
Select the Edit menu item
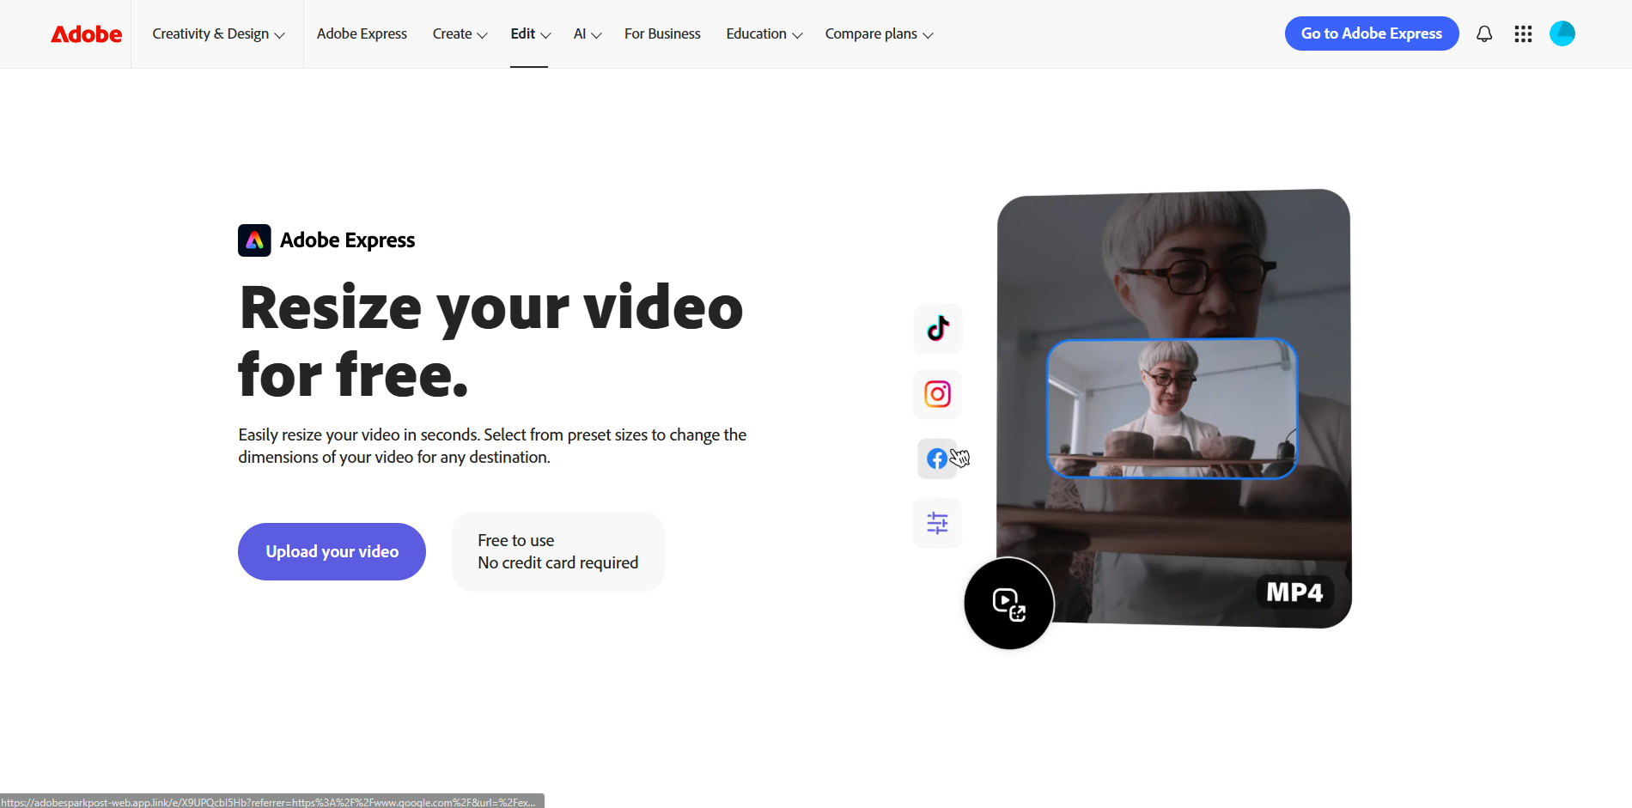[x=528, y=33]
